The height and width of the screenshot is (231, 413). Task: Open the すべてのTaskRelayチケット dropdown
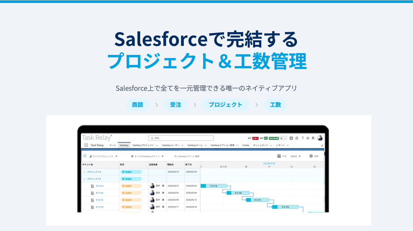[148, 156]
